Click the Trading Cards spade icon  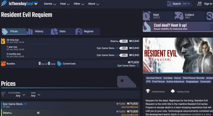[x=173, y=91]
